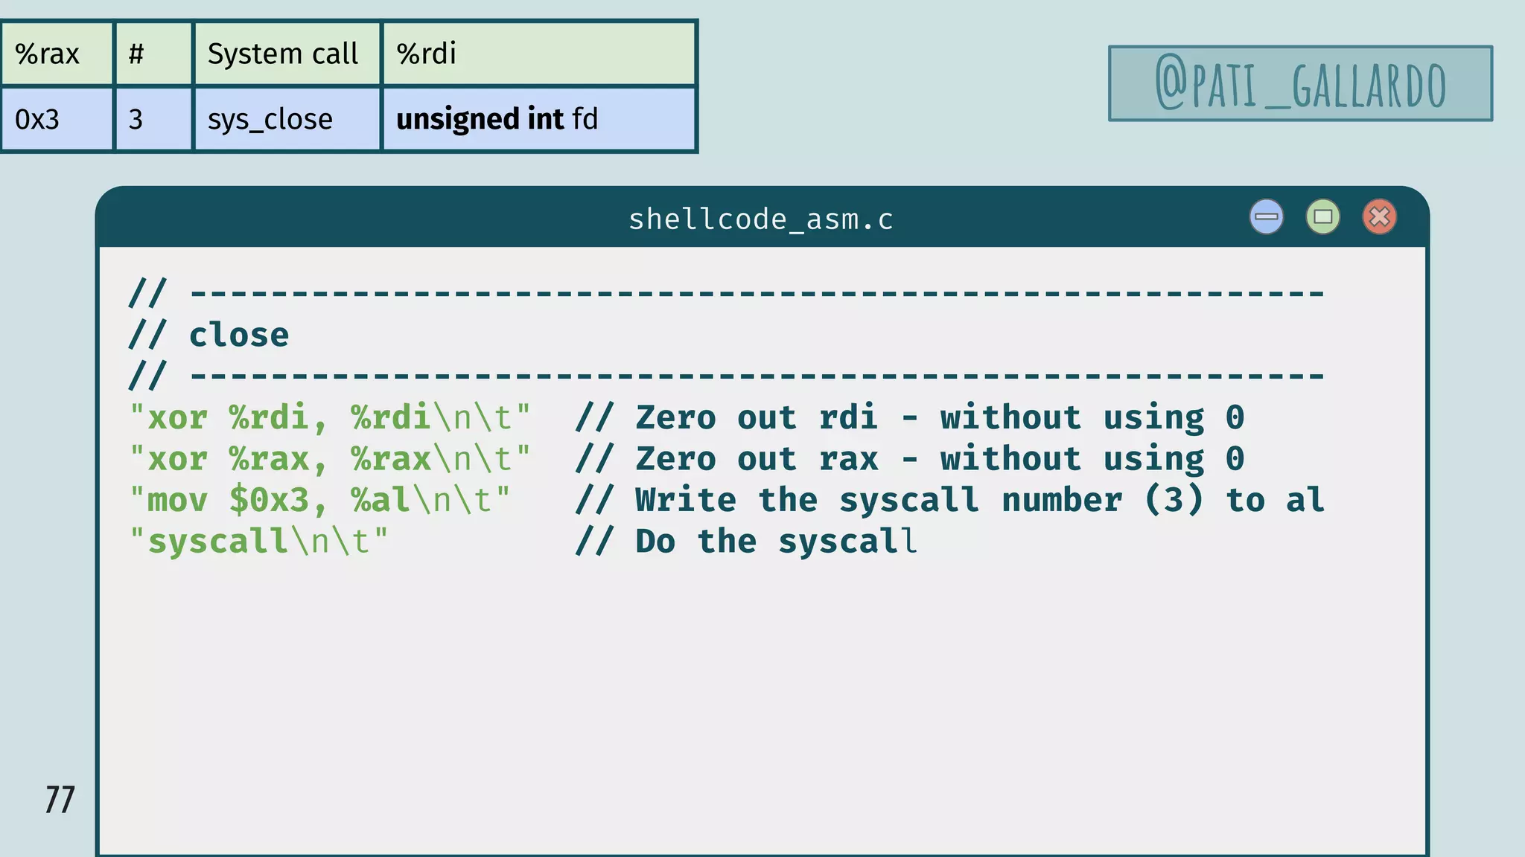Click the %rax table header cell
Viewport: 1525px width, 857px height.
(x=57, y=54)
